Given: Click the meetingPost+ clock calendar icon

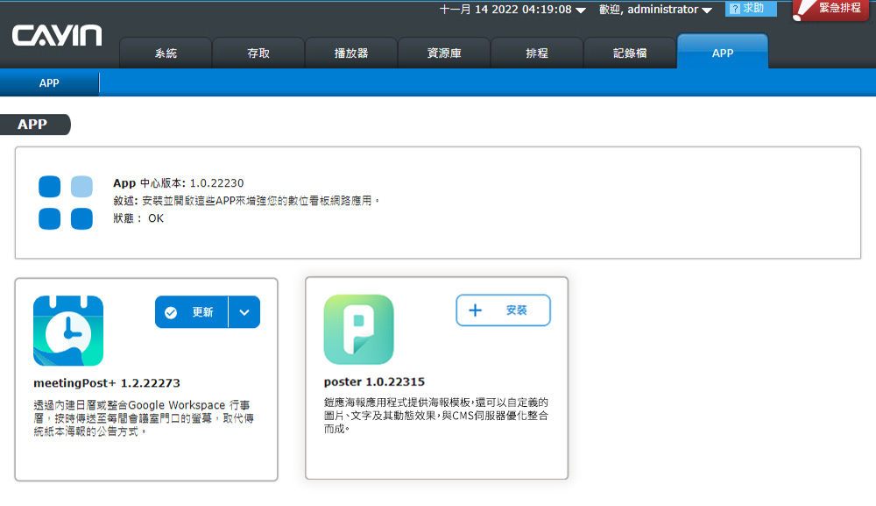Looking at the screenshot, I should (68, 331).
